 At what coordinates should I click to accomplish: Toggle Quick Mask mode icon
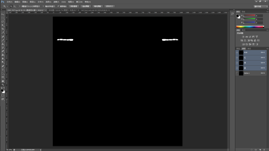(3, 95)
